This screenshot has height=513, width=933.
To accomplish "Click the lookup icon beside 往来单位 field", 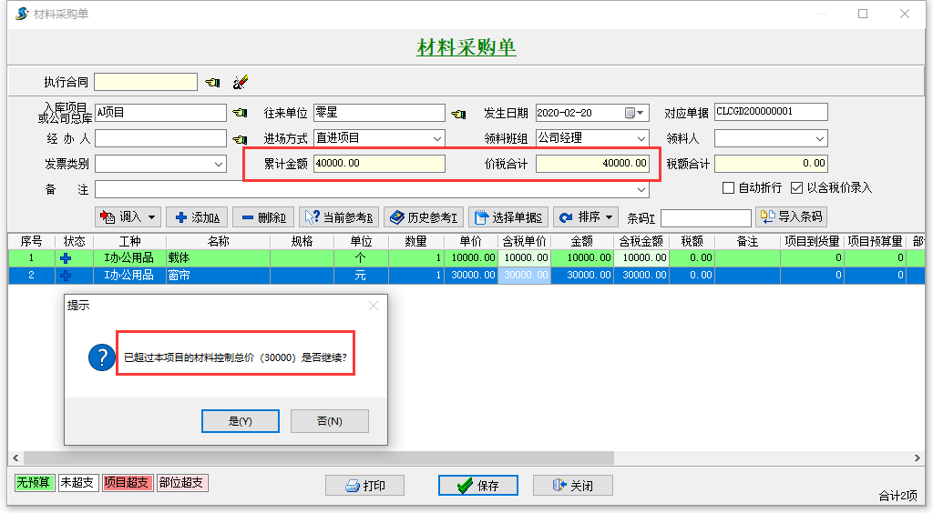I will coord(458,113).
